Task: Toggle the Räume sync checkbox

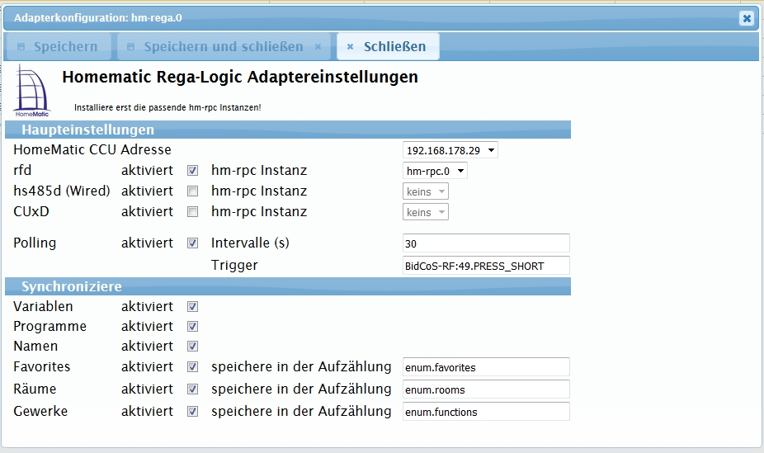Action: click(x=192, y=389)
